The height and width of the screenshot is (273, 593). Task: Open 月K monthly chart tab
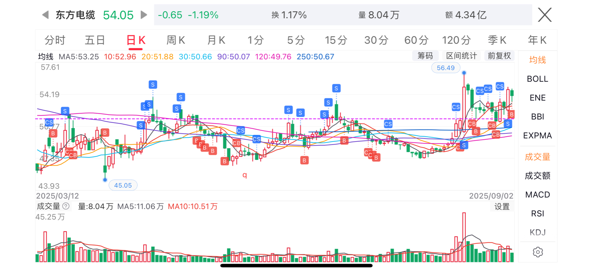coord(216,40)
